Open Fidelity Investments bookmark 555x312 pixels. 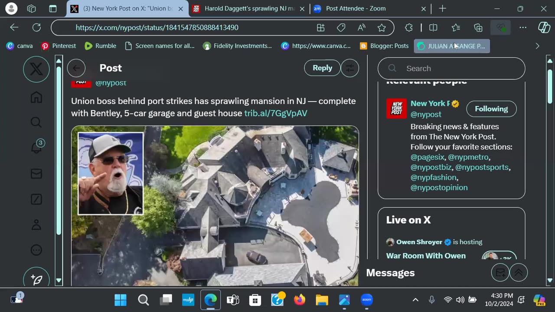(238, 46)
